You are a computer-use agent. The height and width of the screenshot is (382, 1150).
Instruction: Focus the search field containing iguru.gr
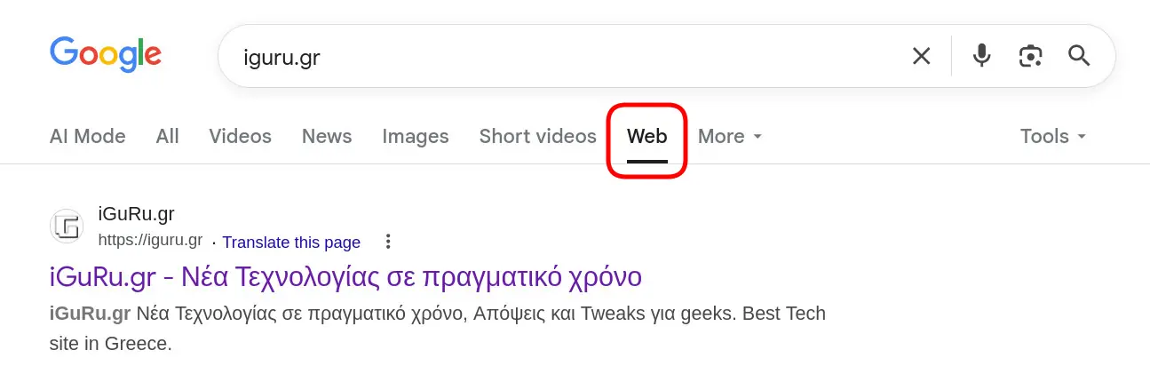click(568, 58)
